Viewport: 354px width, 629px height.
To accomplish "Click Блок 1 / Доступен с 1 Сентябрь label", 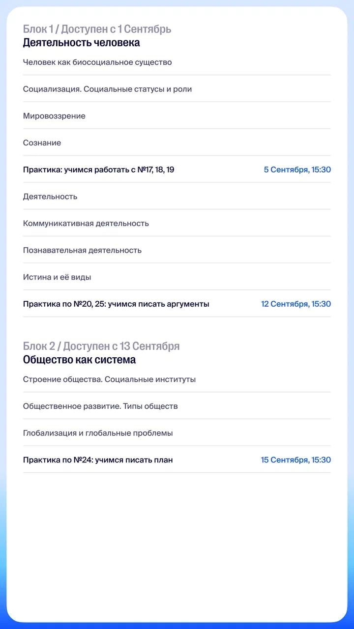I will 97,29.
